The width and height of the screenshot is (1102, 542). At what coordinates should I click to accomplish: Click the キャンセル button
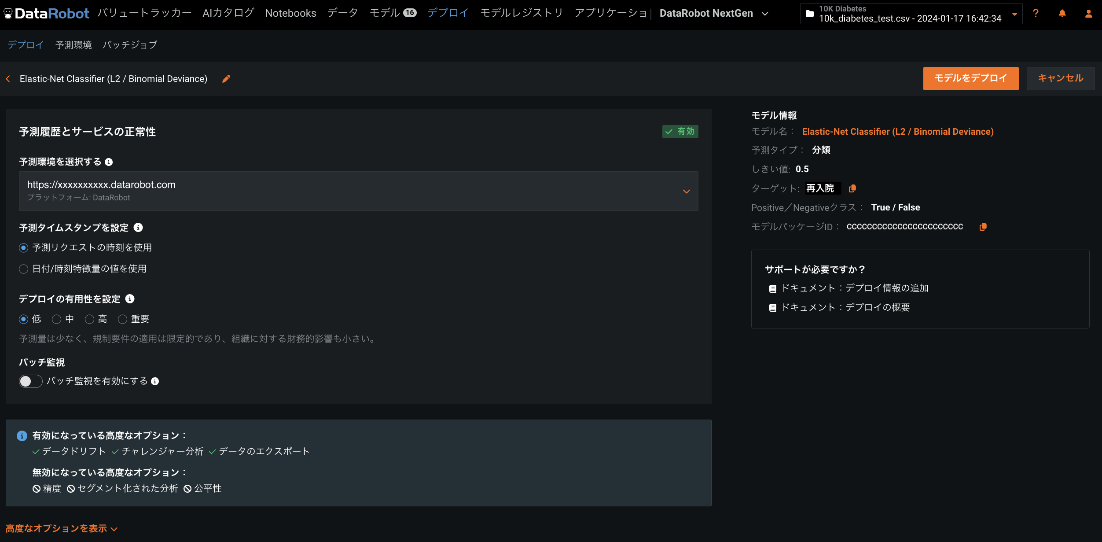pyautogui.click(x=1060, y=78)
